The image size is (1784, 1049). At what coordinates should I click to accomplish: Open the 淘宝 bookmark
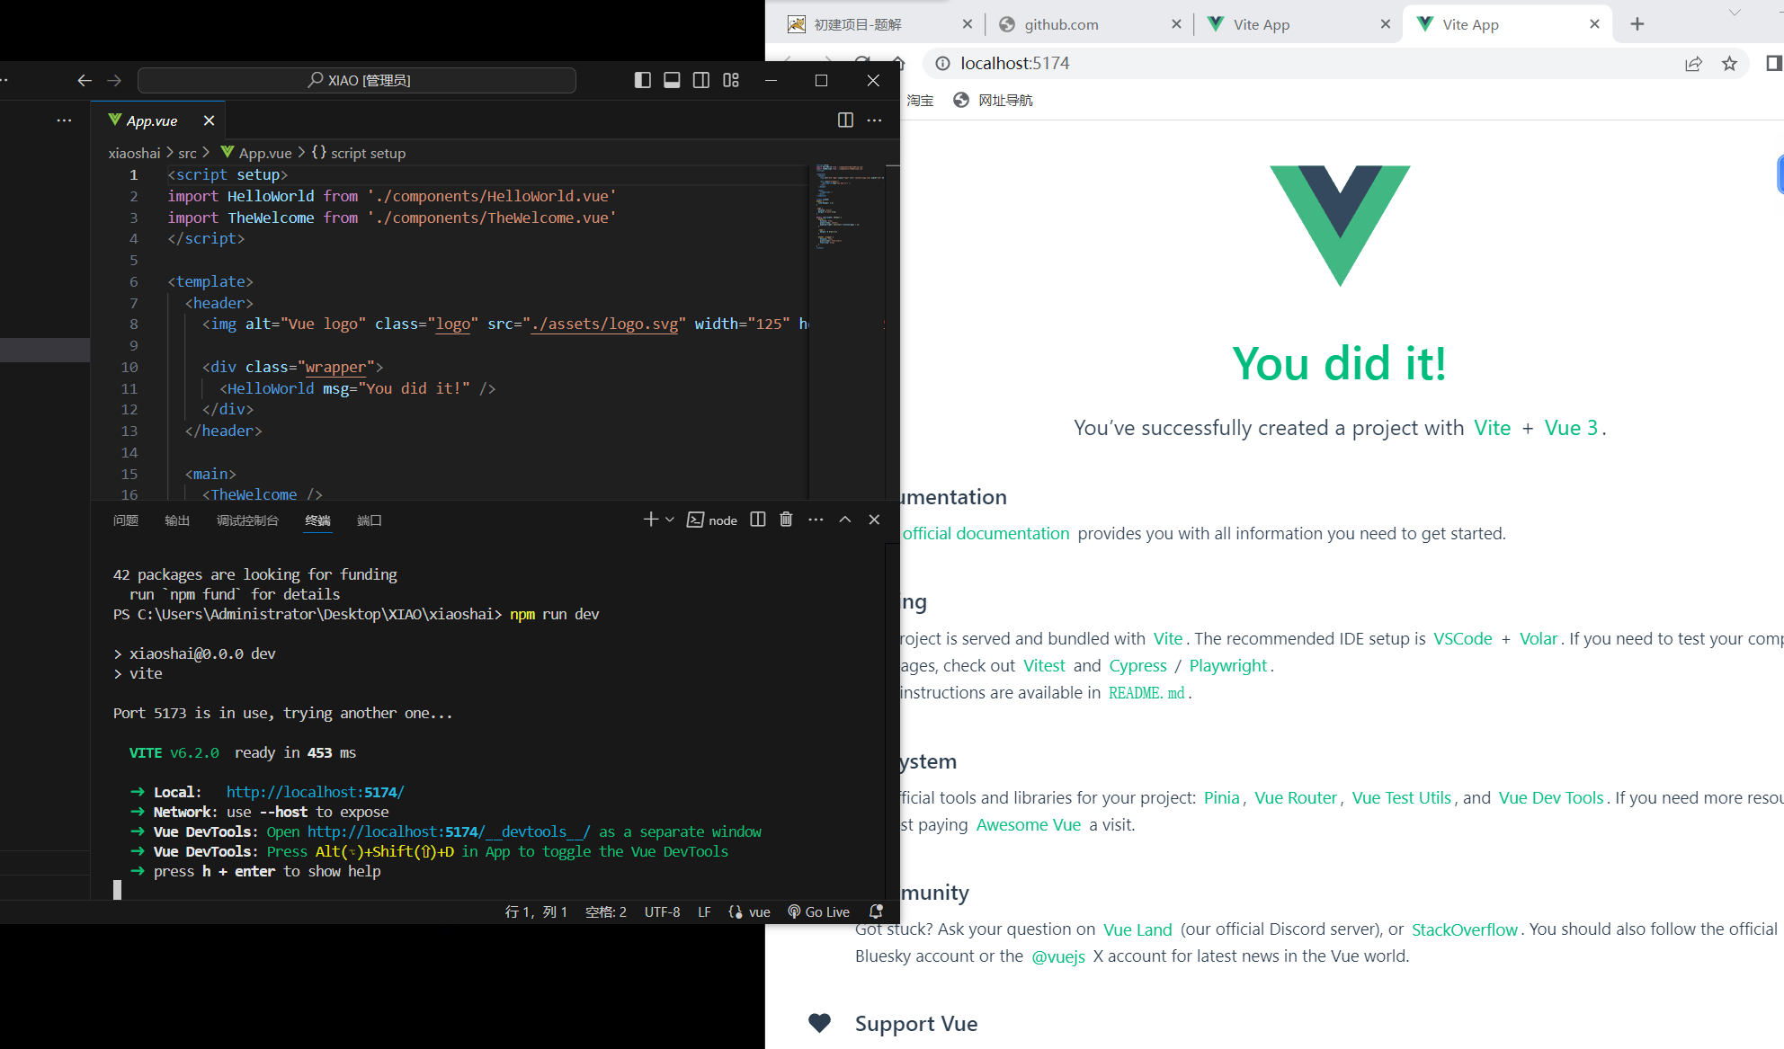tap(920, 100)
